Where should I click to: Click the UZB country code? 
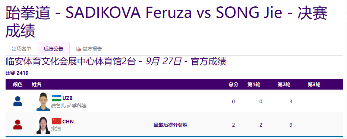(67, 98)
